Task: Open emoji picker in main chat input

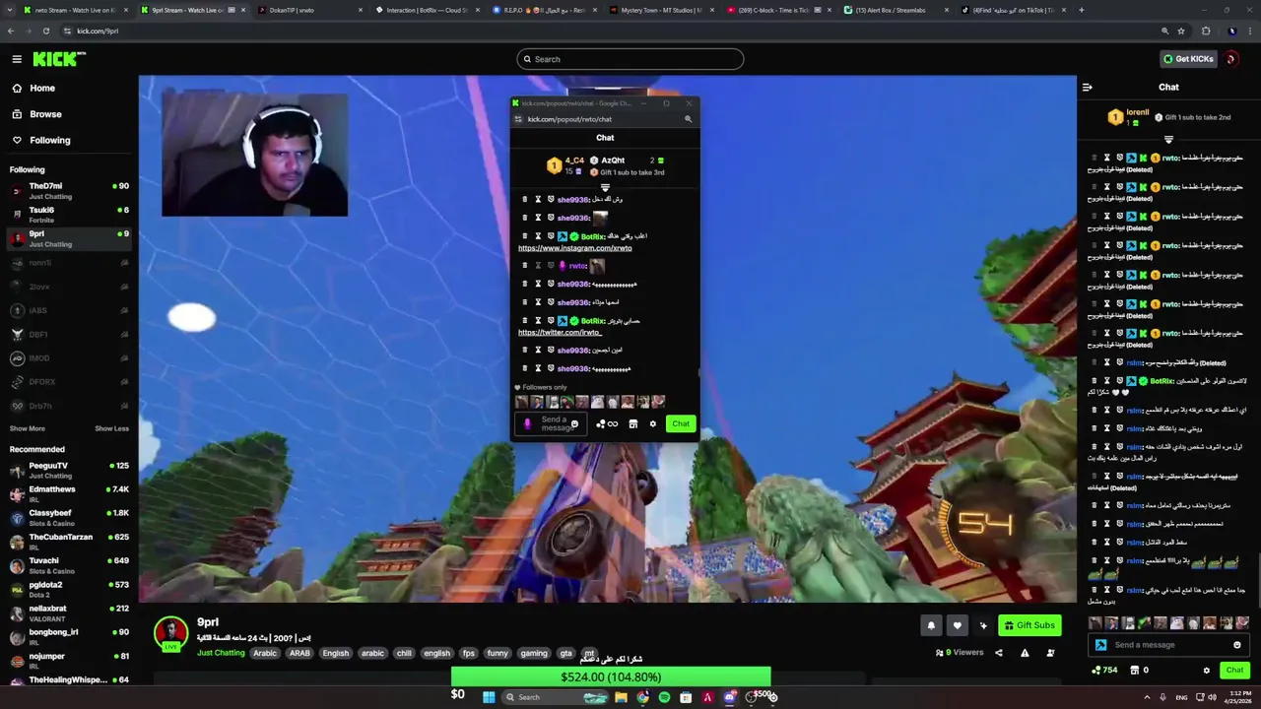Action: pyautogui.click(x=1237, y=645)
